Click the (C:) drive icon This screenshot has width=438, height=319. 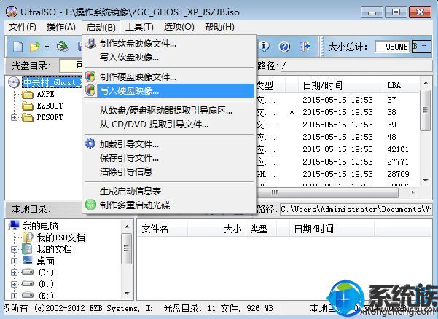28,272
